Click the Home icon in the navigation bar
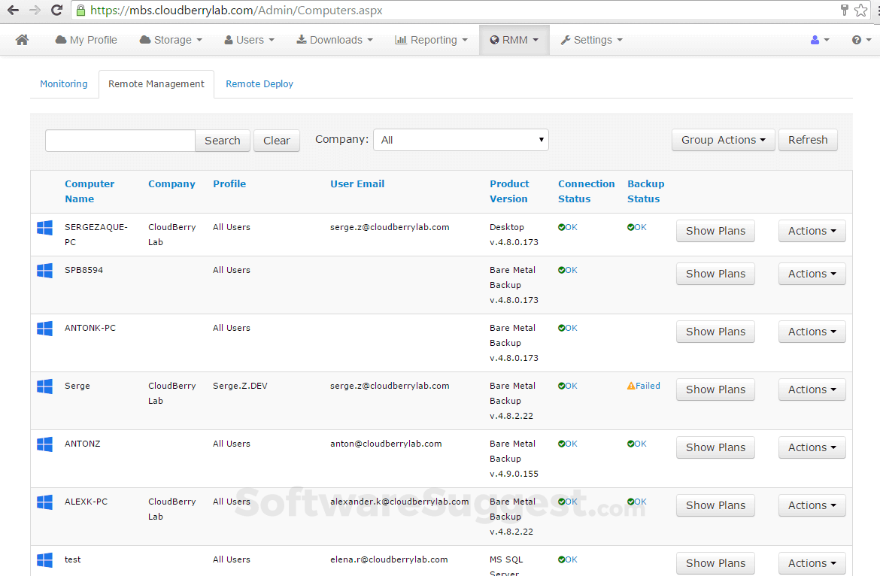Image resolution: width=880 pixels, height=576 pixels. click(21, 39)
